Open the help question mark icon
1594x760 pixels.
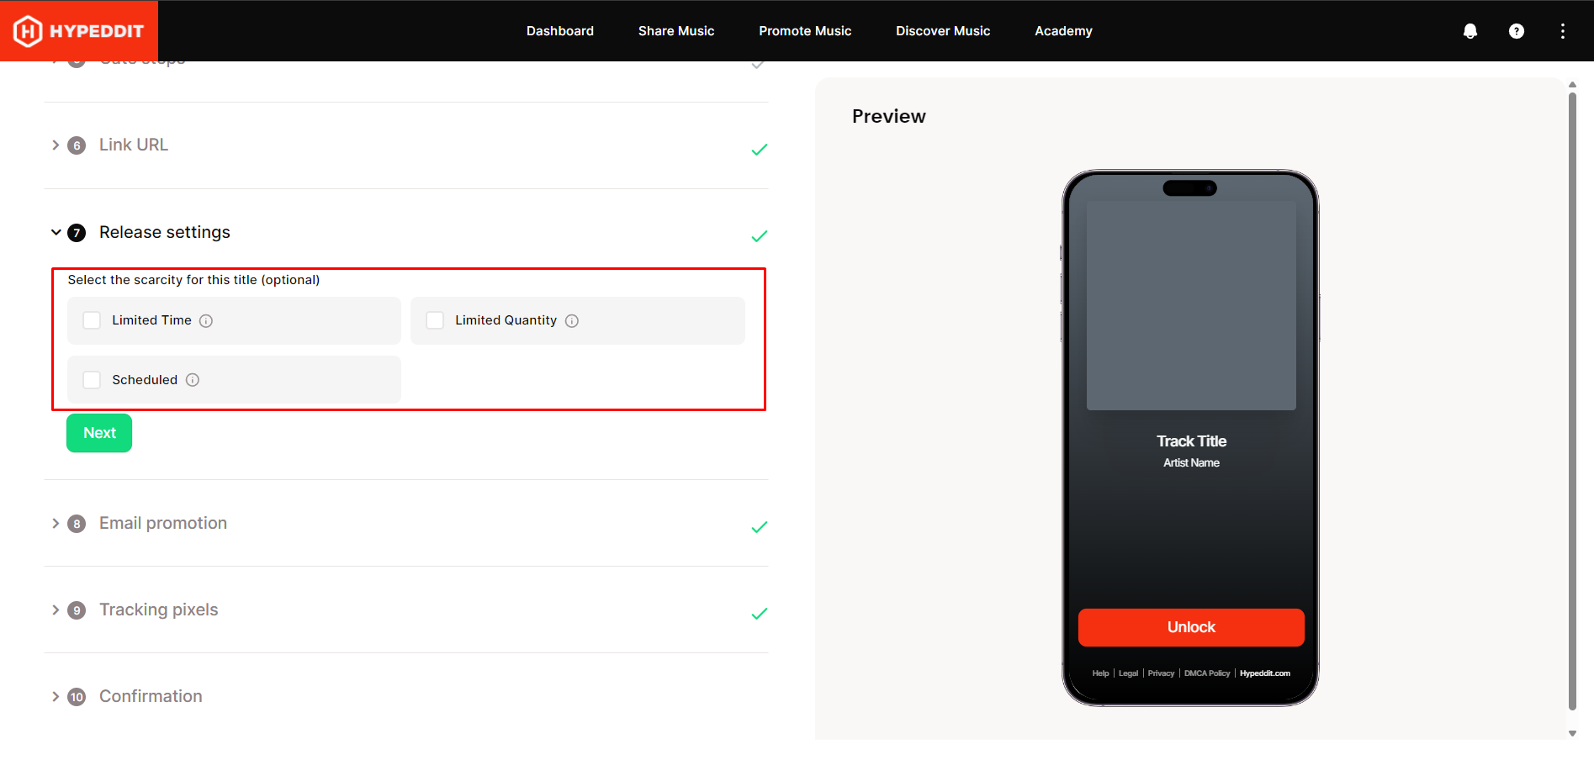(x=1517, y=31)
